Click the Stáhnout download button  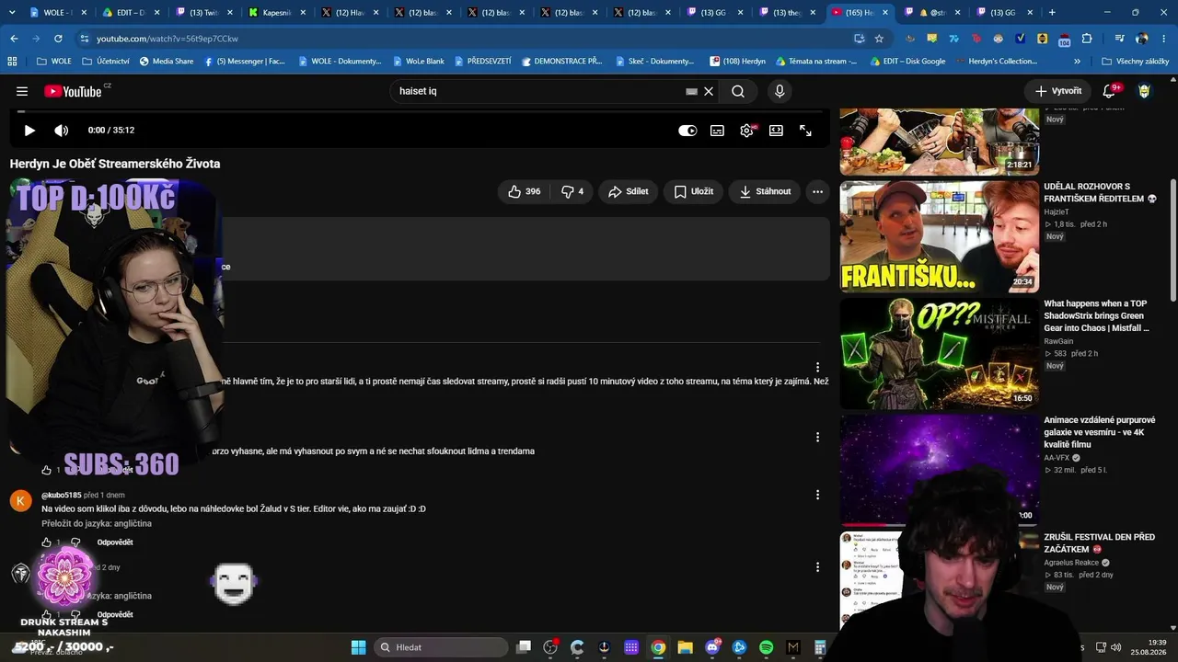(765, 191)
